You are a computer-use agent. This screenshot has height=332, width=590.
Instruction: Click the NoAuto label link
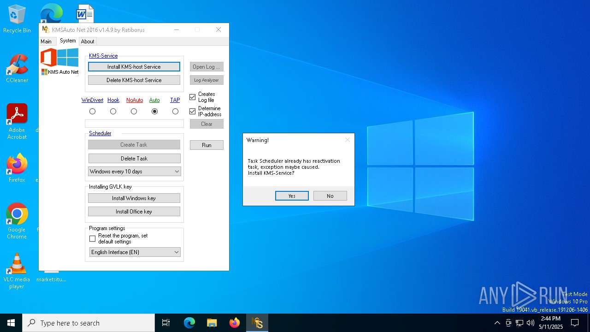pos(135,100)
